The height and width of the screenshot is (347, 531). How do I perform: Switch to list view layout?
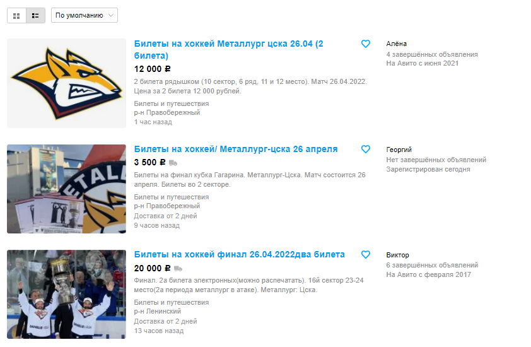[35, 16]
